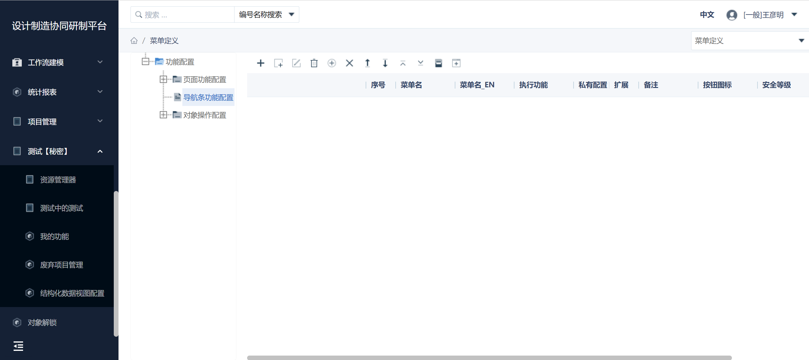
Task: Click the 备注 column header
Action: pyautogui.click(x=651, y=85)
